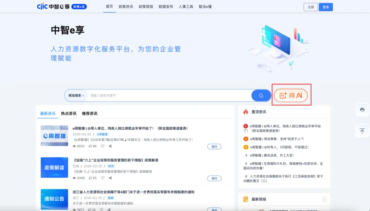370x211 pixels.
Task: Click the 最新简报 panel heading
Action: coord(259,199)
